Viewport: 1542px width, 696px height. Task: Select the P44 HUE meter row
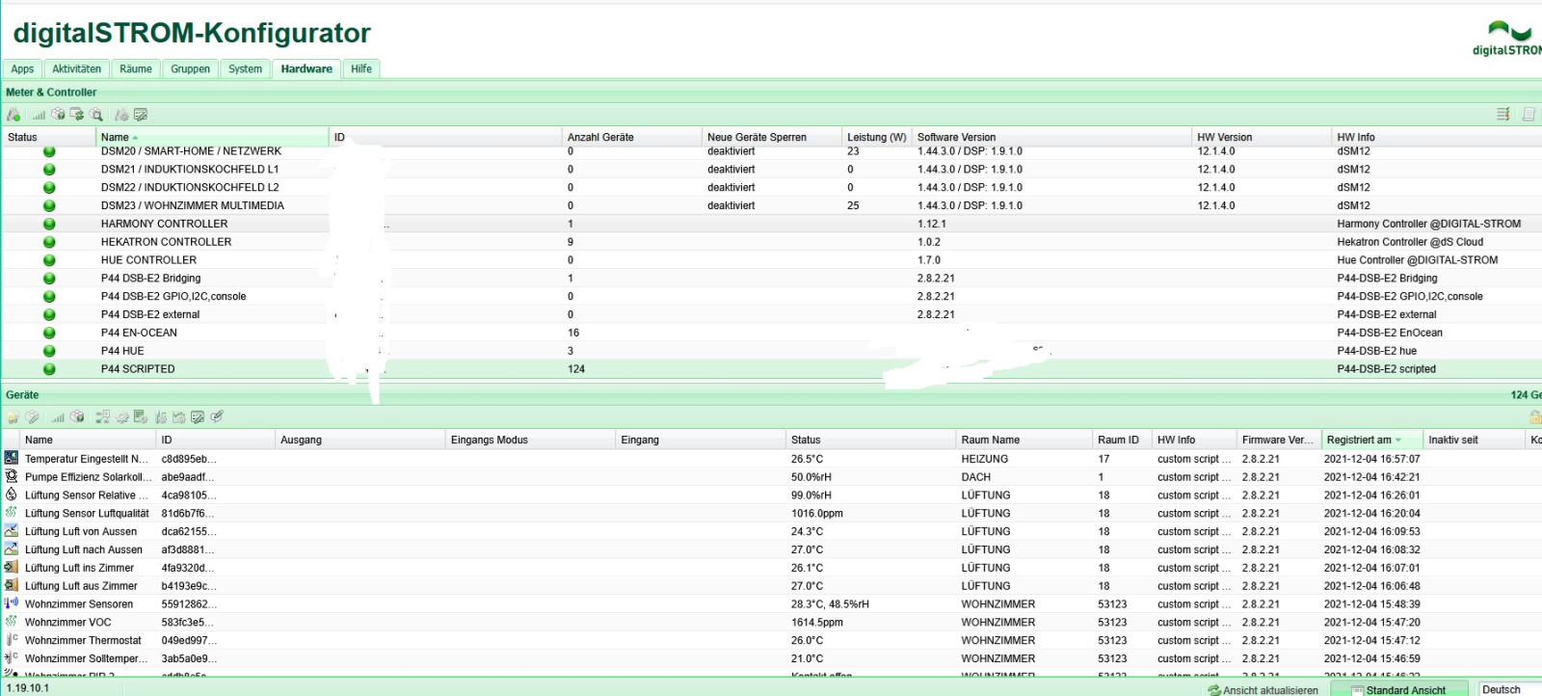pos(771,351)
